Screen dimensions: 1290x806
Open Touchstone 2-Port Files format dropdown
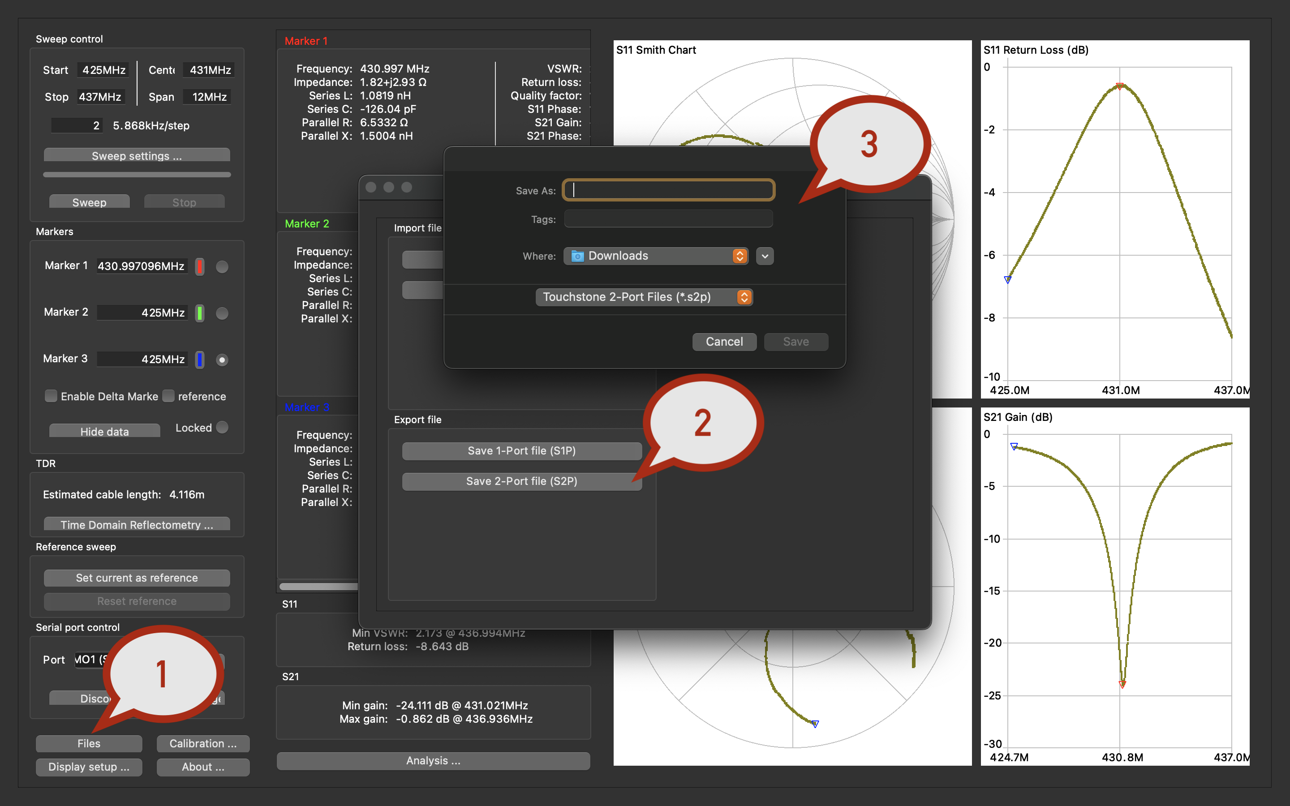(644, 297)
